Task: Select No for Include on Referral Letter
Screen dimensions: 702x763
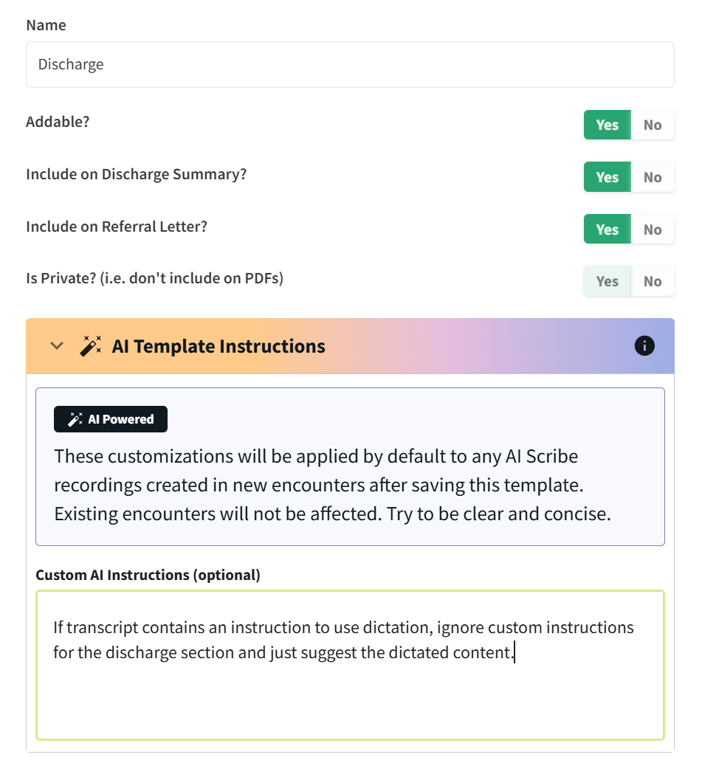Action: [x=653, y=229]
